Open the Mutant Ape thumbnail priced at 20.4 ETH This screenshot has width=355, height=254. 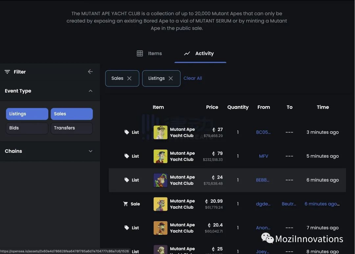click(160, 228)
